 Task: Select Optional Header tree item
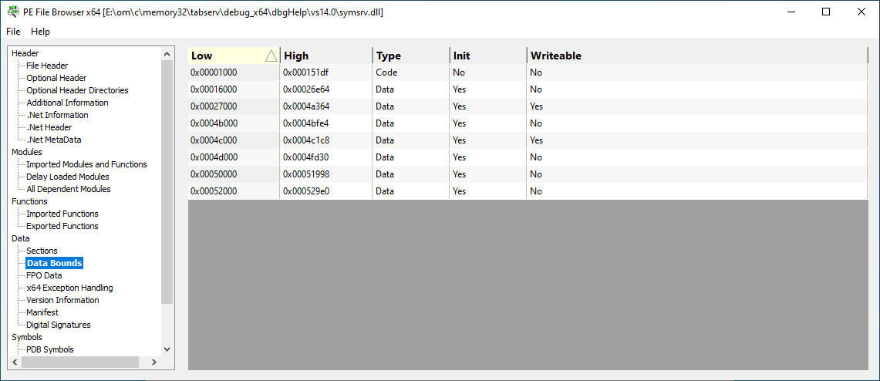56,78
